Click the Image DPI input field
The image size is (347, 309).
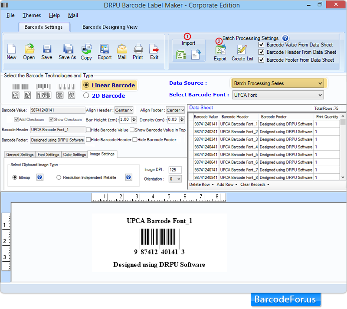pyautogui.click(x=175, y=170)
